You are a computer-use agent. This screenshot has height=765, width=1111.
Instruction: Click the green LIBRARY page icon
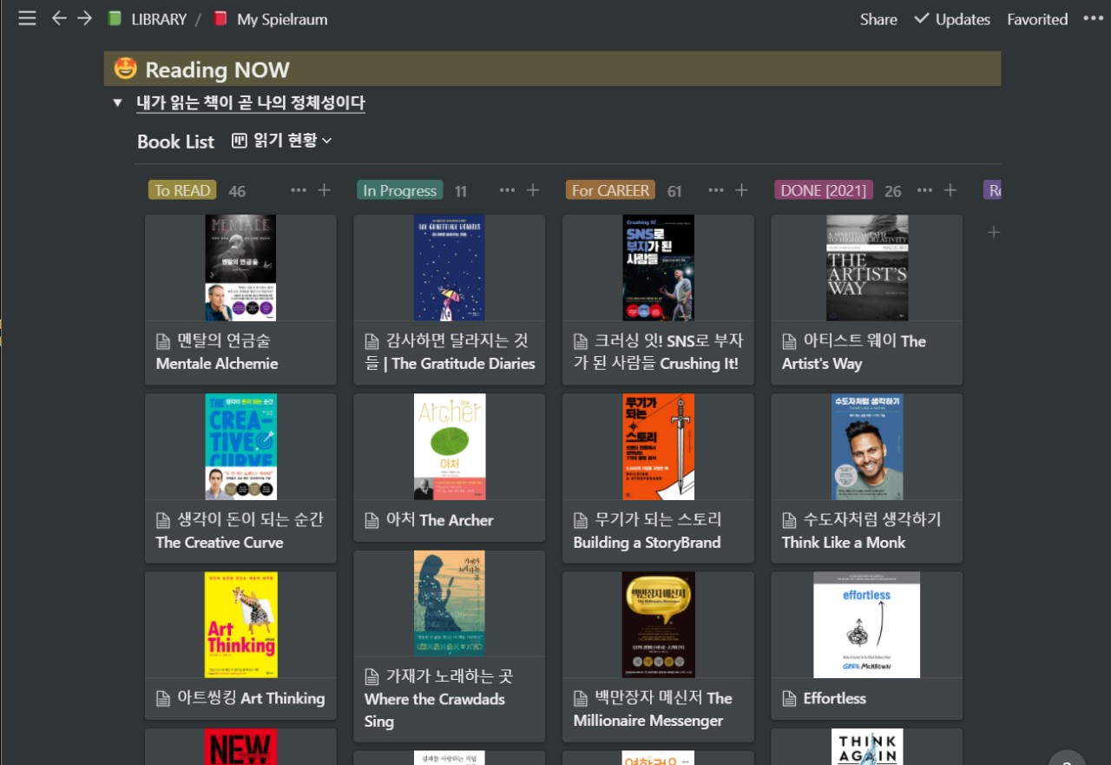point(113,17)
